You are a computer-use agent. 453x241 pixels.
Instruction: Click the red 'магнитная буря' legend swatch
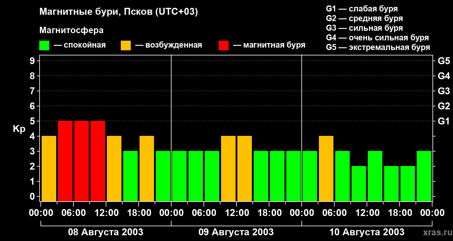pos(223,45)
